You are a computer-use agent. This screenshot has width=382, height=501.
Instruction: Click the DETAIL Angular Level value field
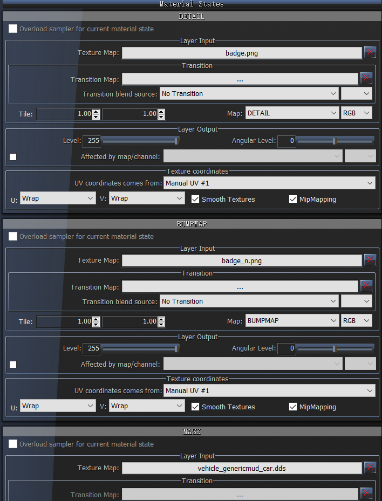pos(286,141)
